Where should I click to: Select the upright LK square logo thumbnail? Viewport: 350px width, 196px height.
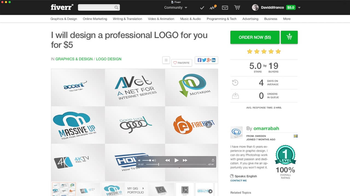tap(185, 189)
